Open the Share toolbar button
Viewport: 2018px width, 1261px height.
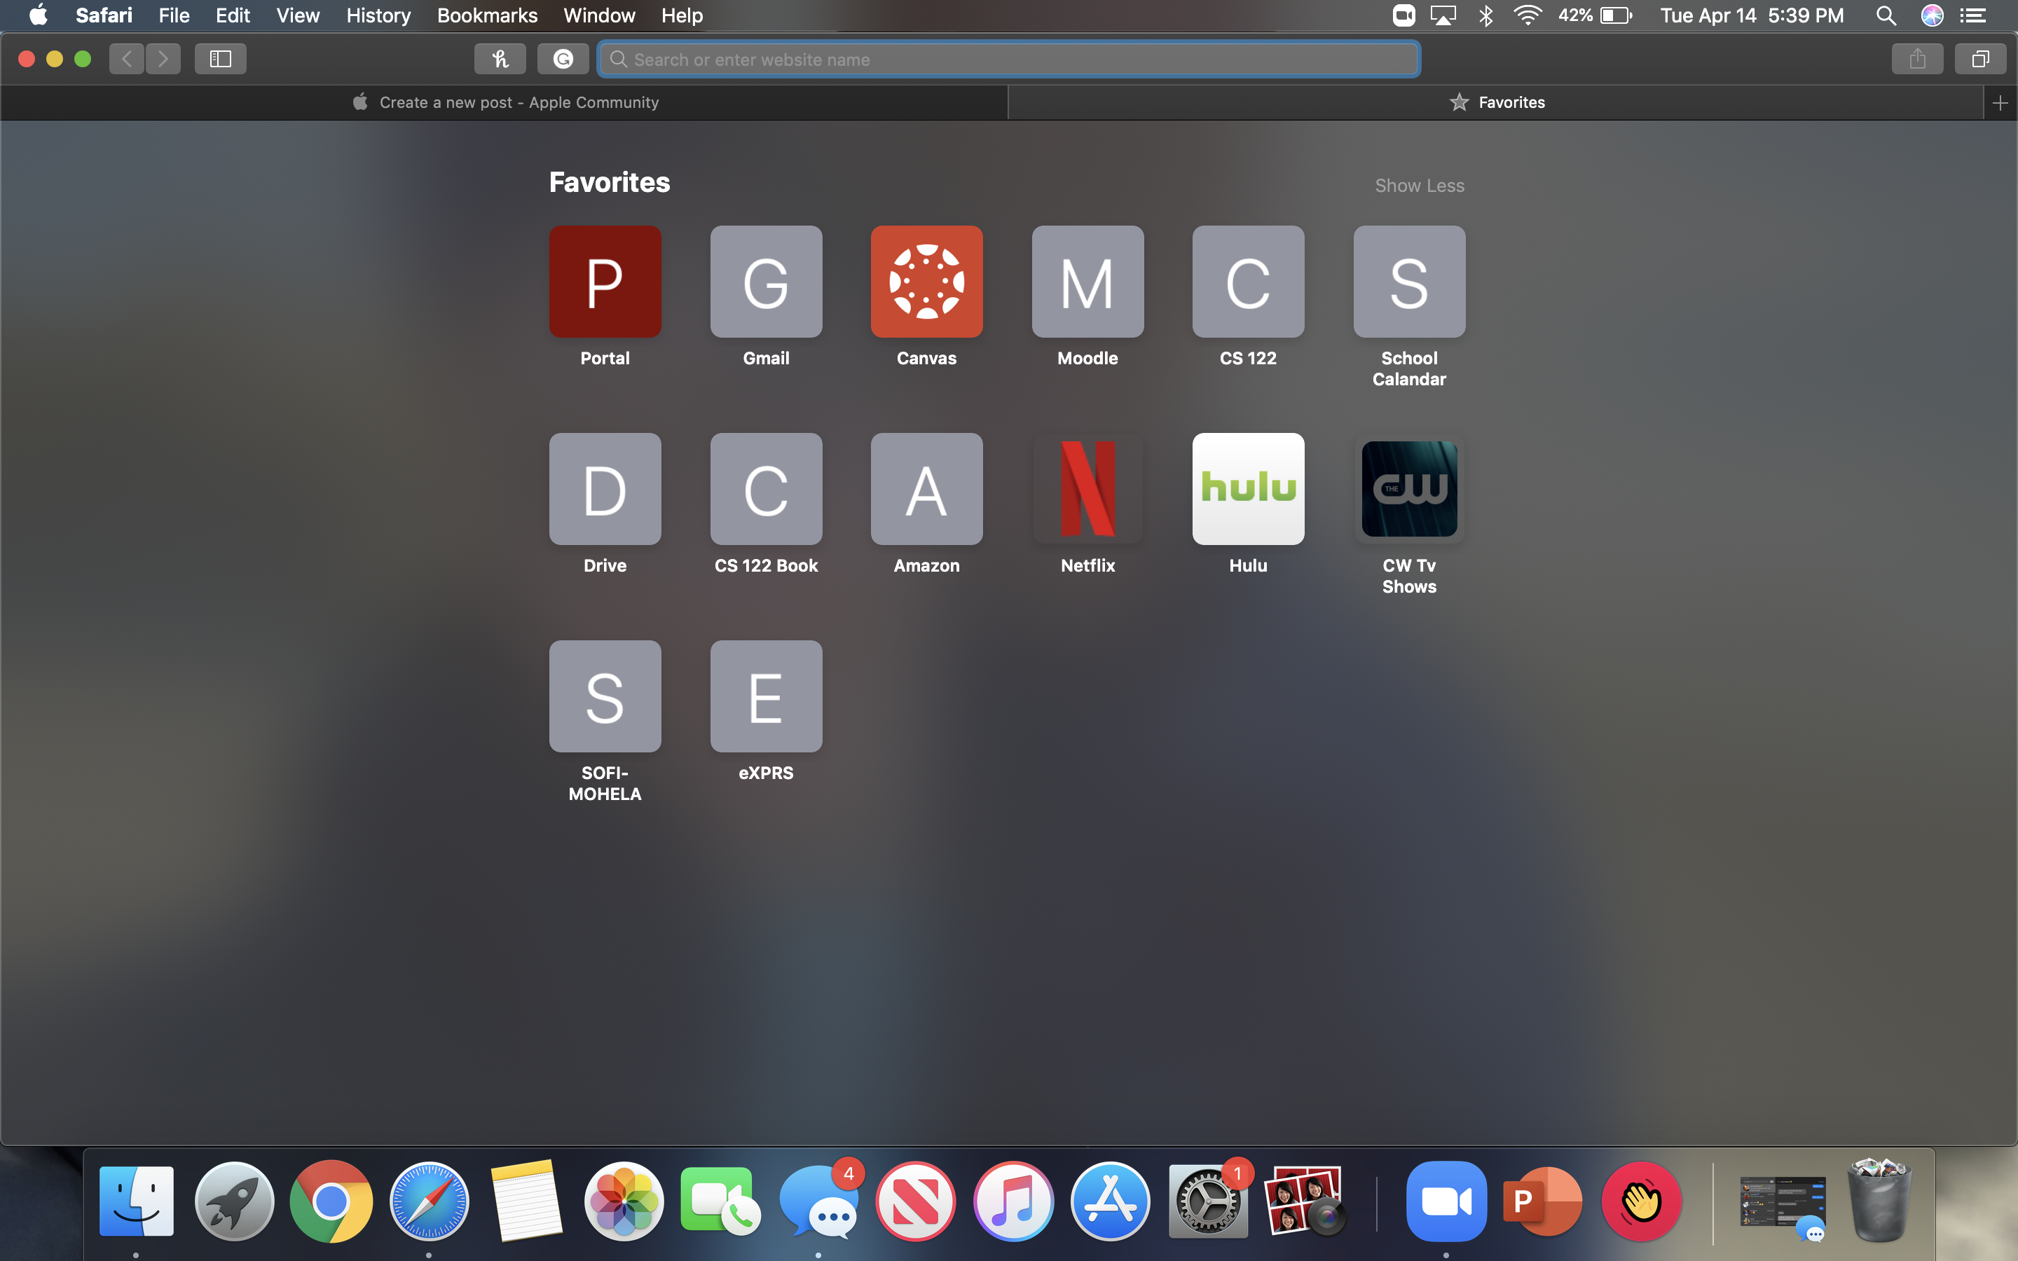[1917, 60]
